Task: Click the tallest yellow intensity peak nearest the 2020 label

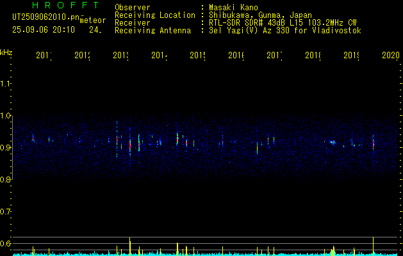Action: tap(373, 246)
